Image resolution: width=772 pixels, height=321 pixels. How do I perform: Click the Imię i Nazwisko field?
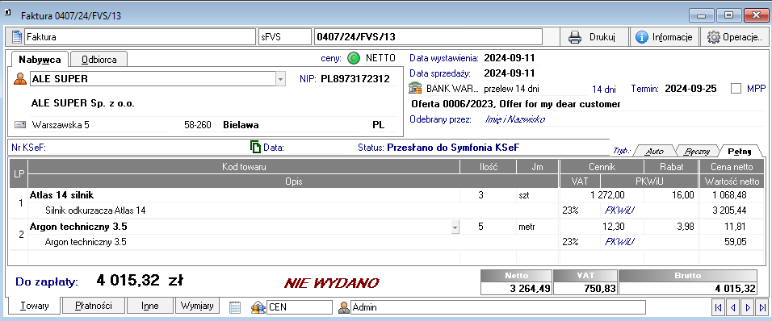514,119
